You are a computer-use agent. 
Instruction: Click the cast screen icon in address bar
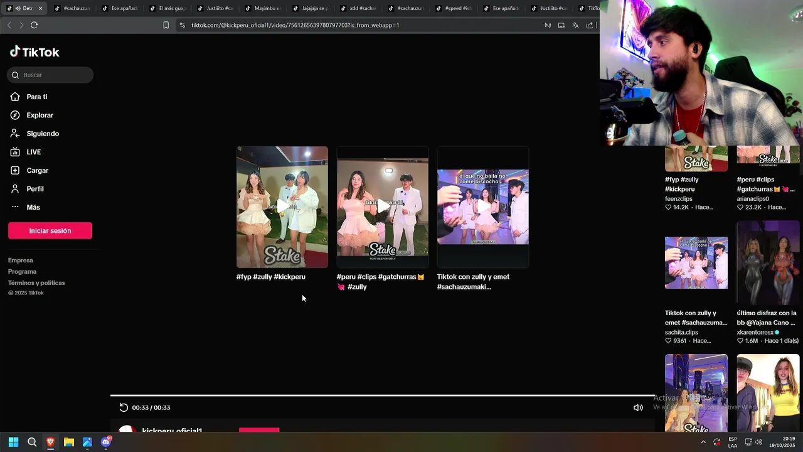[561, 25]
